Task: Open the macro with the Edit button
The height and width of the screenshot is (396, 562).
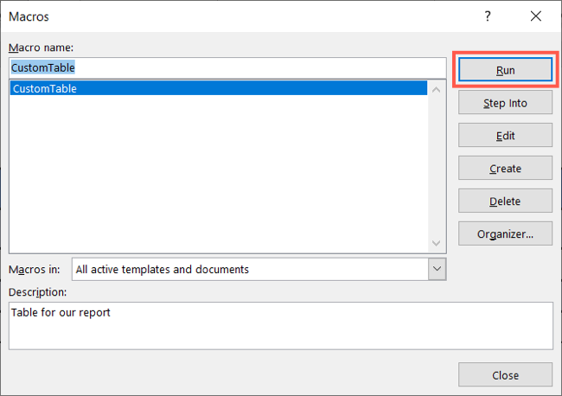Action: click(505, 135)
